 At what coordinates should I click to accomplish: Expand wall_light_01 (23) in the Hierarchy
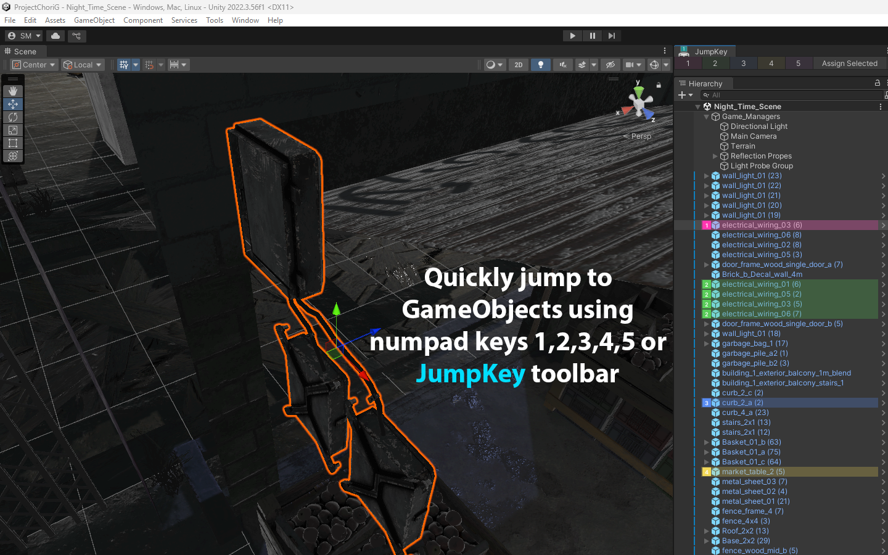pyautogui.click(x=706, y=176)
